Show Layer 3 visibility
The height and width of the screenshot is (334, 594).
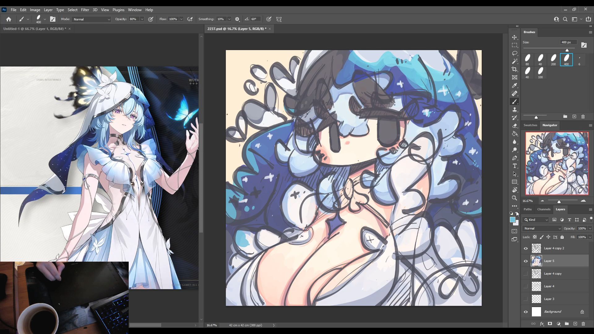tap(526, 299)
